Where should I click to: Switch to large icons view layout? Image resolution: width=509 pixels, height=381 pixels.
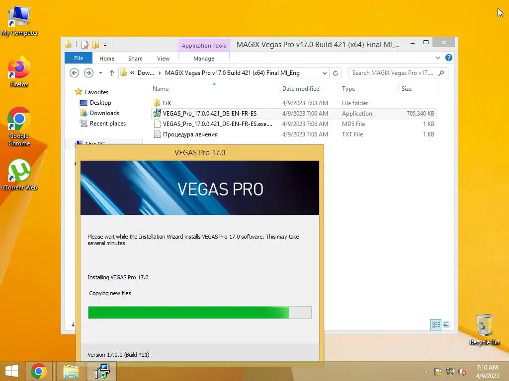pos(447,324)
